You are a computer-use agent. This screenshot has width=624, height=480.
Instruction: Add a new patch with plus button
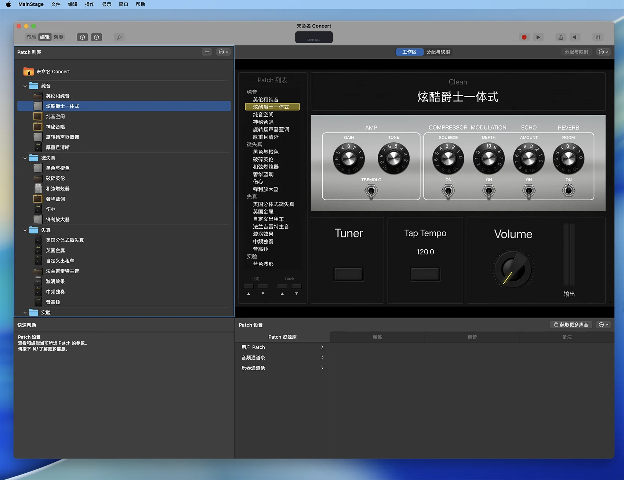pos(207,52)
